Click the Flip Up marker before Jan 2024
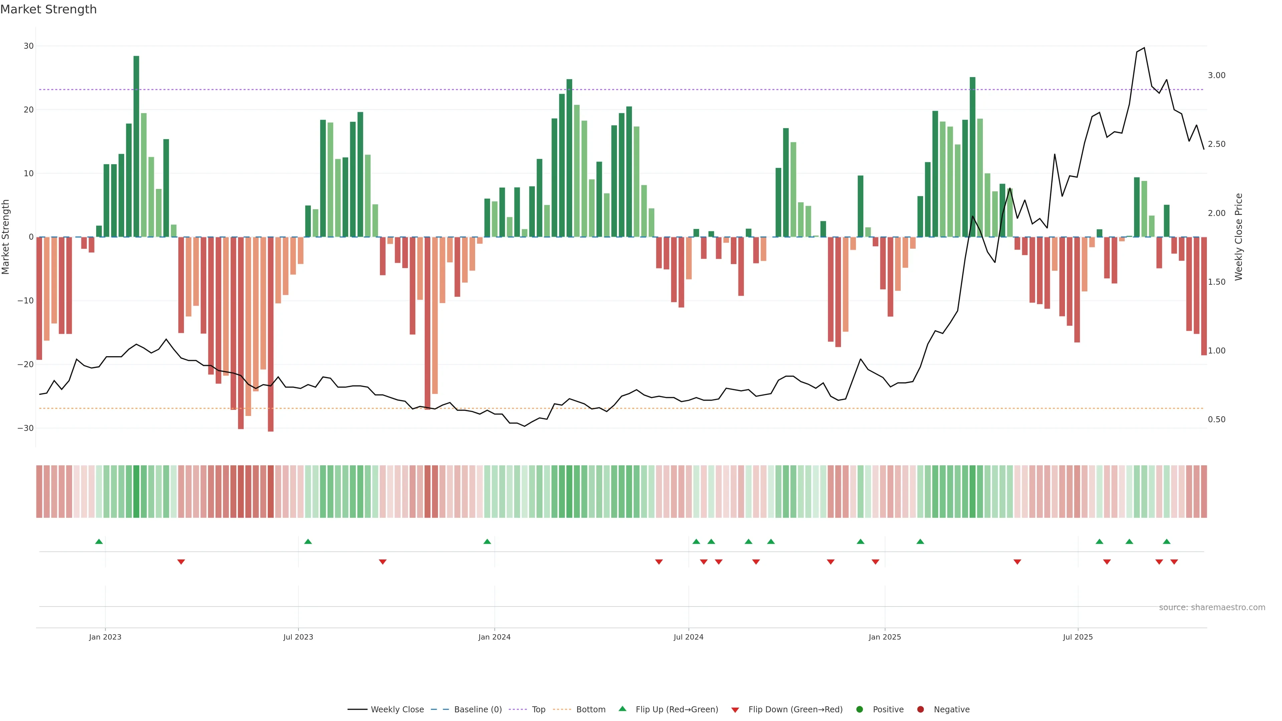Image resolution: width=1282 pixels, height=721 pixels. [x=487, y=541]
